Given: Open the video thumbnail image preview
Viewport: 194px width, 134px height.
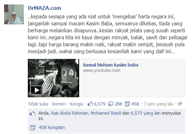Looking at the screenshot, I should (53, 78).
